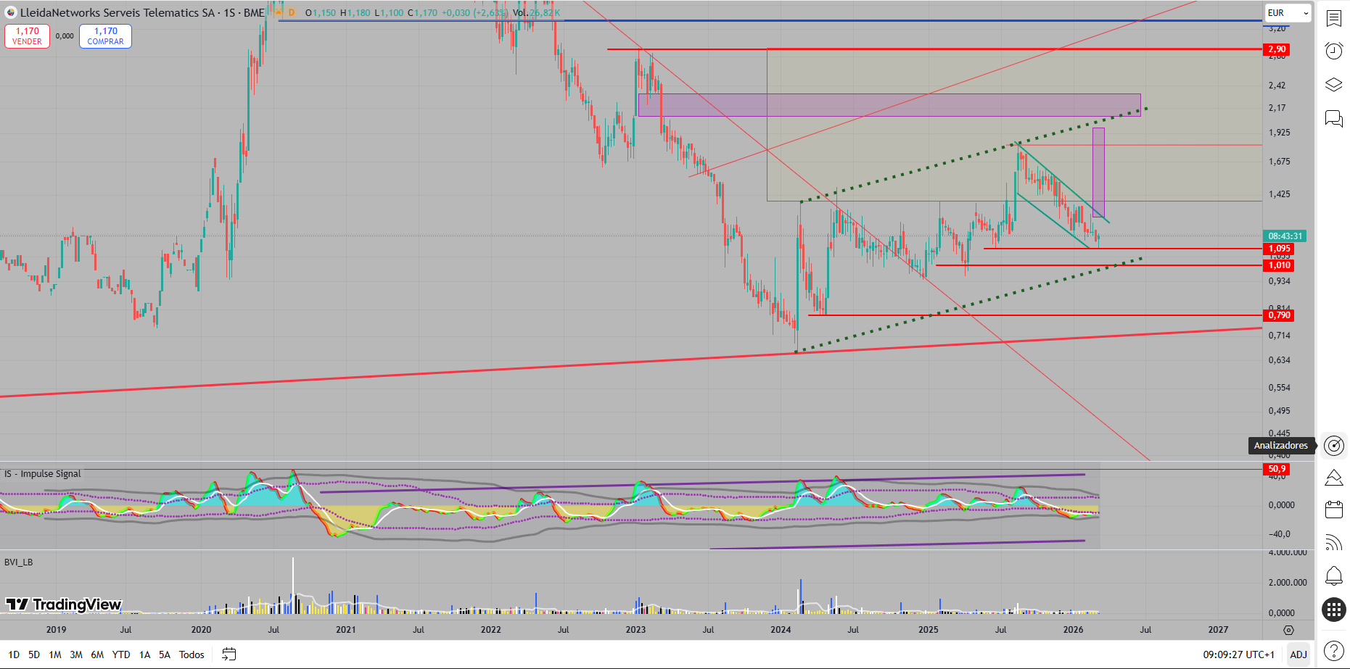Open price scale settings hexagon icon
The width and height of the screenshot is (1350, 669).
pos(1288,630)
